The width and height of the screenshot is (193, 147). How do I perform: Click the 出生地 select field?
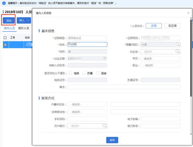(161, 52)
